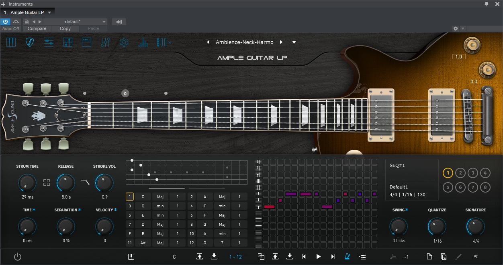The height and width of the screenshot is (265, 503).
Task: Click the SEQ#1 name field
Action: pyautogui.click(x=411, y=165)
